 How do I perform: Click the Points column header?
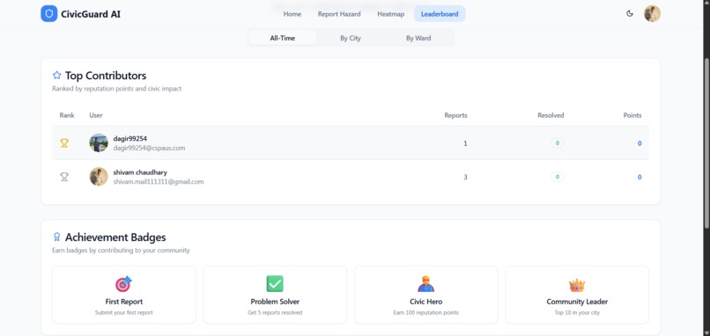(632, 115)
